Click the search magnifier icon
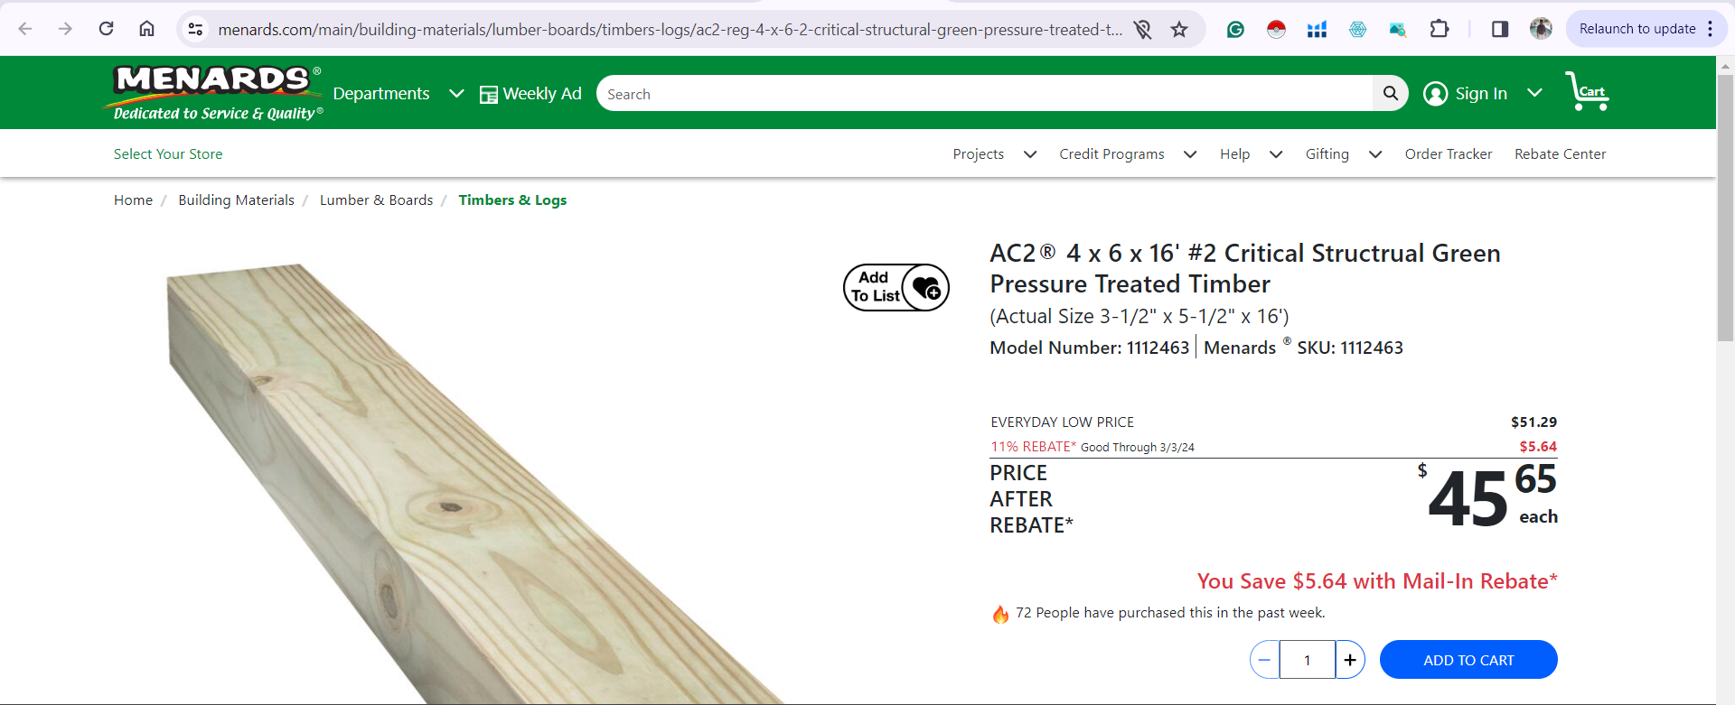This screenshot has width=1735, height=705. click(x=1390, y=93)
